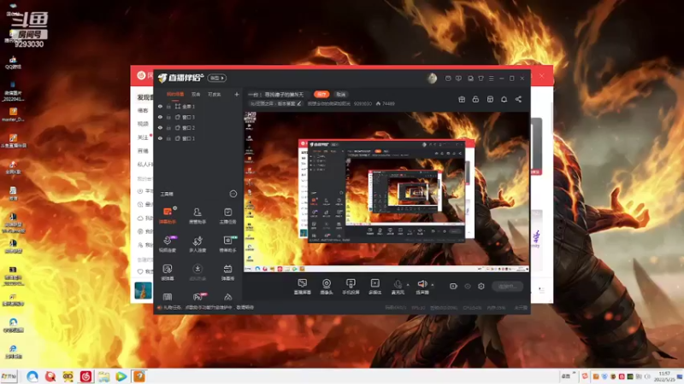
Task: Open the shirt-shaped skin icon in the title bar
Action: 481,79
